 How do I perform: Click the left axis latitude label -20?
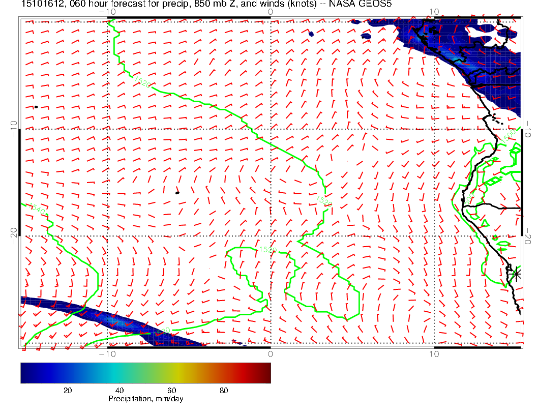click(x=14, y=232)
